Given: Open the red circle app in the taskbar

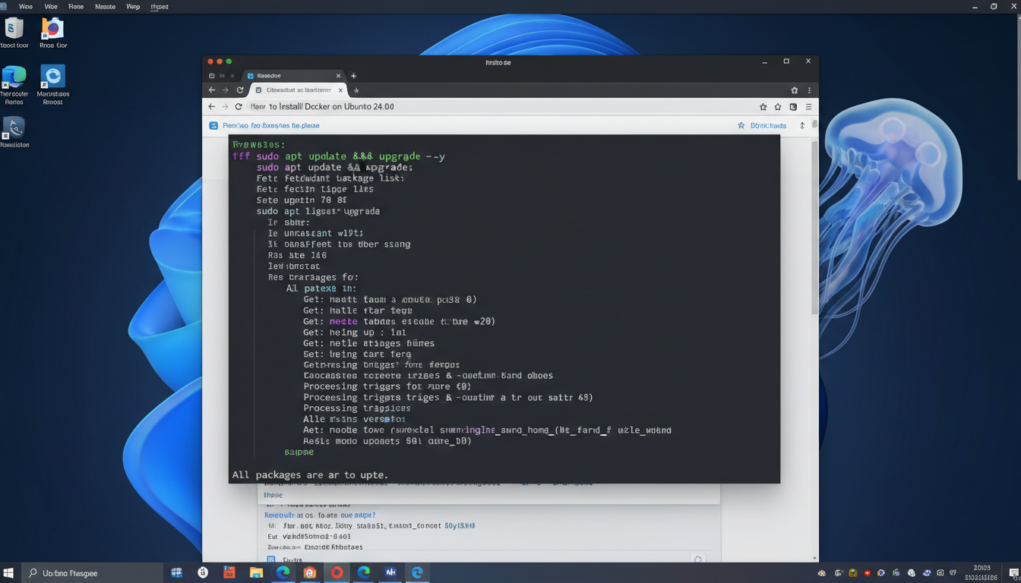Looking at the screenshot, I should (x=337, y=573).
